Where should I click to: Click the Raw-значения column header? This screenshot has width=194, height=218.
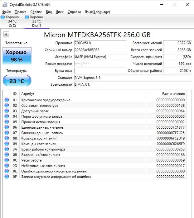[166, 94]
